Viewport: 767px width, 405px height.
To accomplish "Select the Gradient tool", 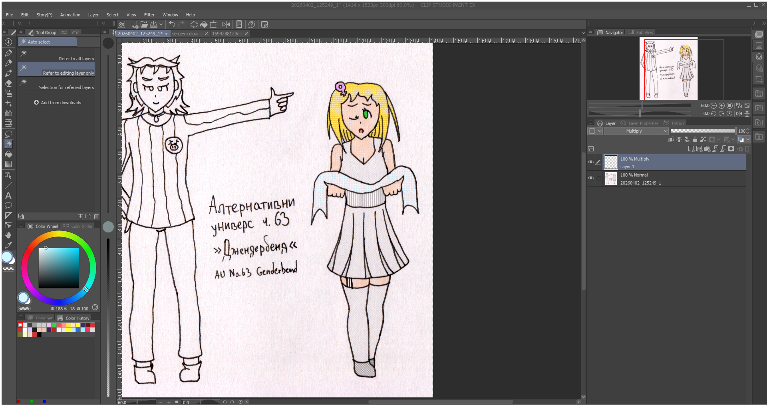I will (8, 164).
